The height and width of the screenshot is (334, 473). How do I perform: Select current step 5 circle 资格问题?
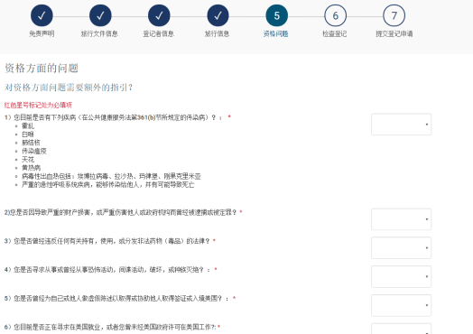[x=276, y=15]
